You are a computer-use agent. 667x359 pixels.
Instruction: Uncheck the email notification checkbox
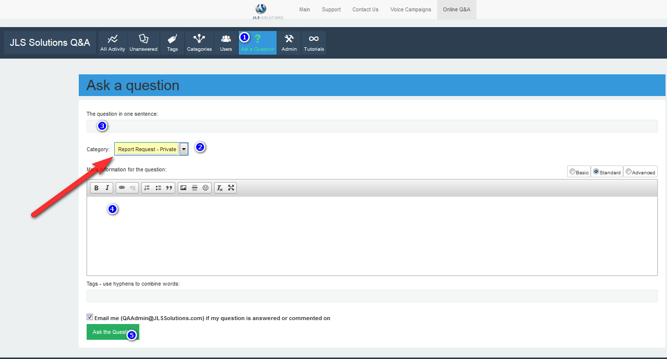coord(90,317)
